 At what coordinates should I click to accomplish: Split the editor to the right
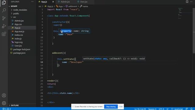click(x=187, y=2)
